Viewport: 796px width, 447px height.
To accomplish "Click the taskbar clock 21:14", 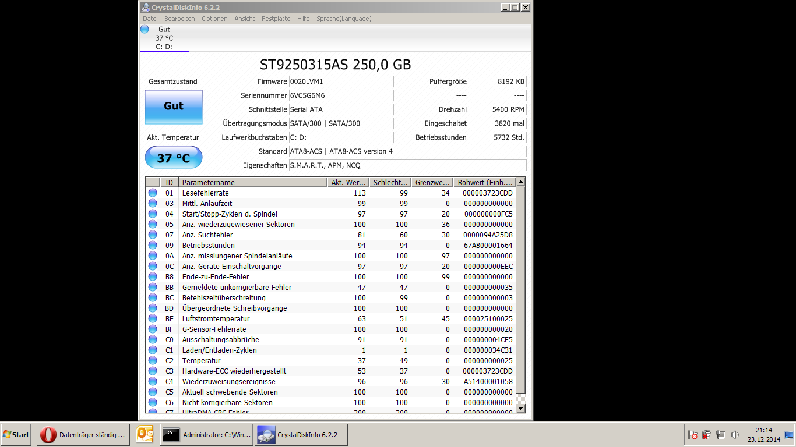I will tap(763, 430).
